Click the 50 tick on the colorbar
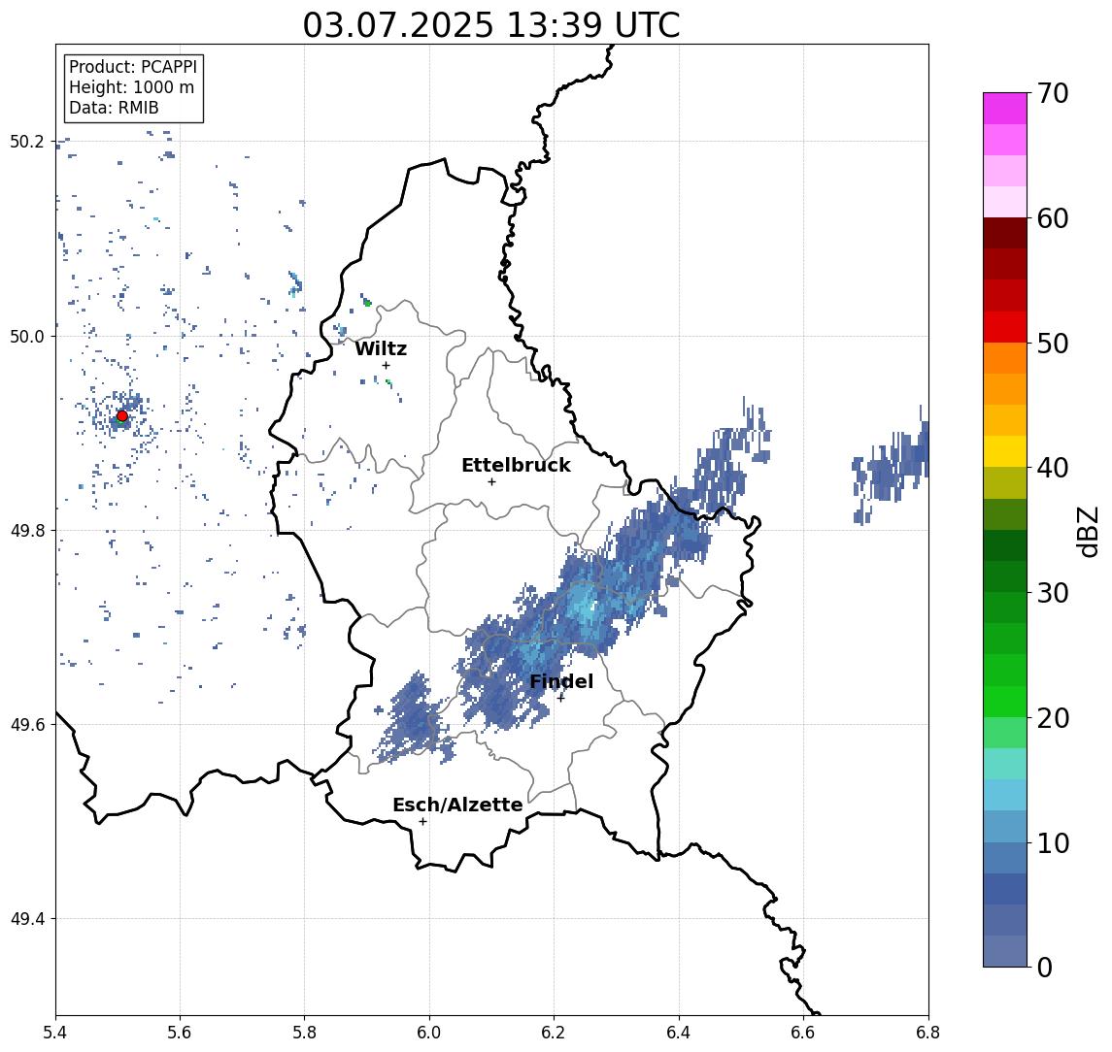 click(1053, 344)
